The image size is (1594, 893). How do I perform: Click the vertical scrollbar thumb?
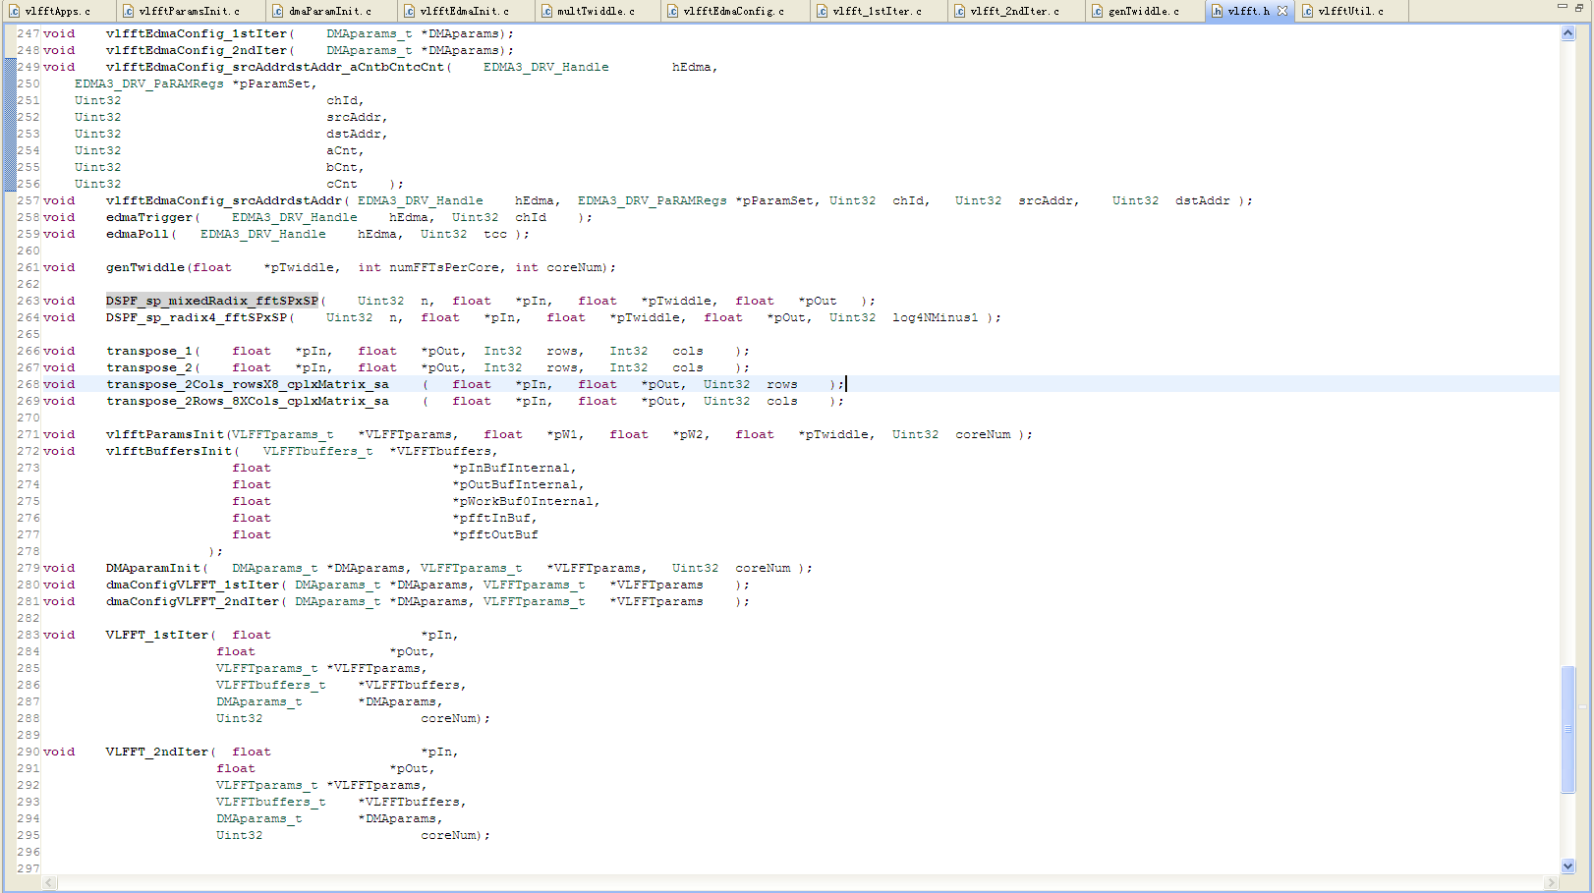tap(1567, 730)
